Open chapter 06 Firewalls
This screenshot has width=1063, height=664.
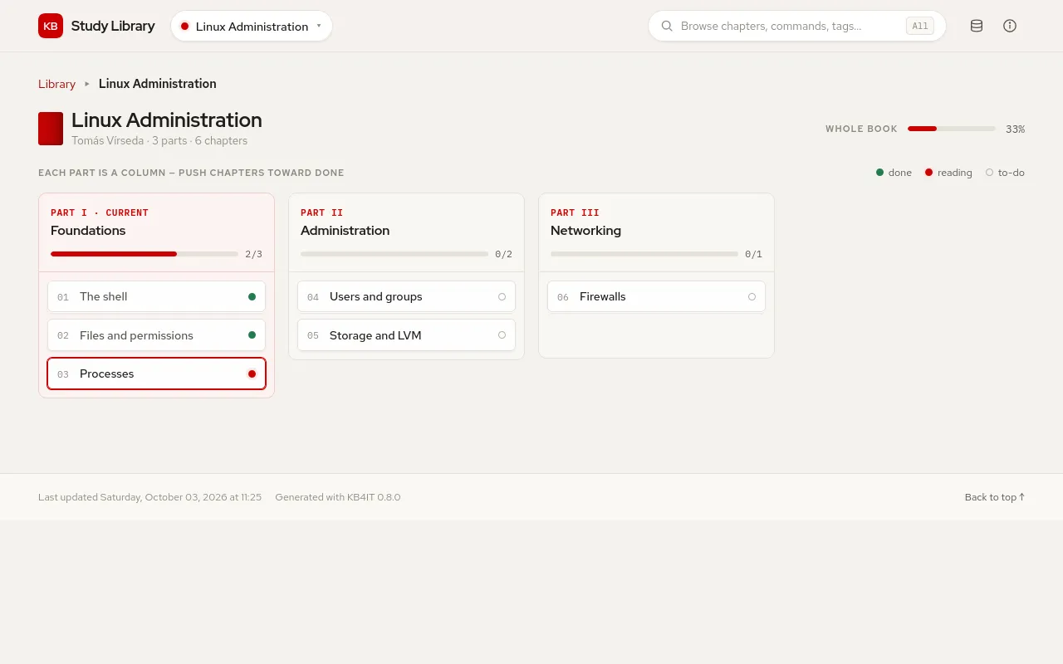pyautogui.click(x=656, y=296)
